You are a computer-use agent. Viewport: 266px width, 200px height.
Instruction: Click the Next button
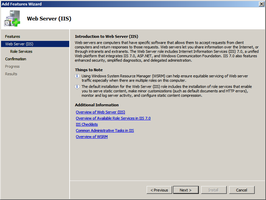tap(186, 190)
